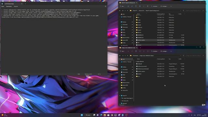Click Neu button in Need for Speed Explorer window
The width and height of the screenshot is (208, 117).
click(122, 6)
